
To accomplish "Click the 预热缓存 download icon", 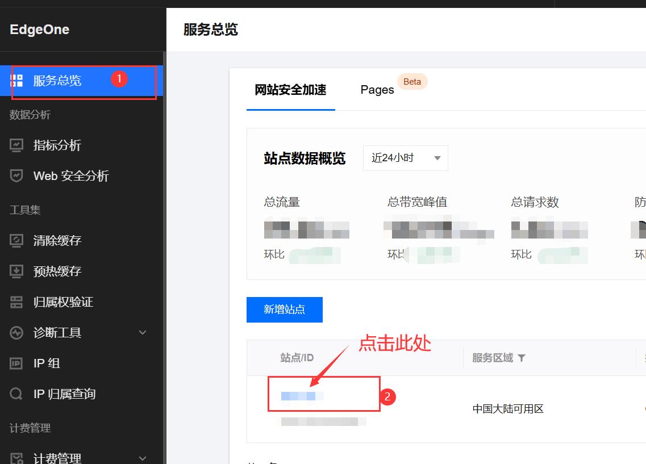I will click(x=16, y=271).
